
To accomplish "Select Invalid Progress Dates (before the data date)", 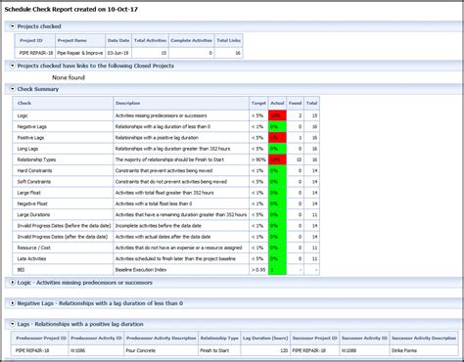I will (x=166, y=226).
